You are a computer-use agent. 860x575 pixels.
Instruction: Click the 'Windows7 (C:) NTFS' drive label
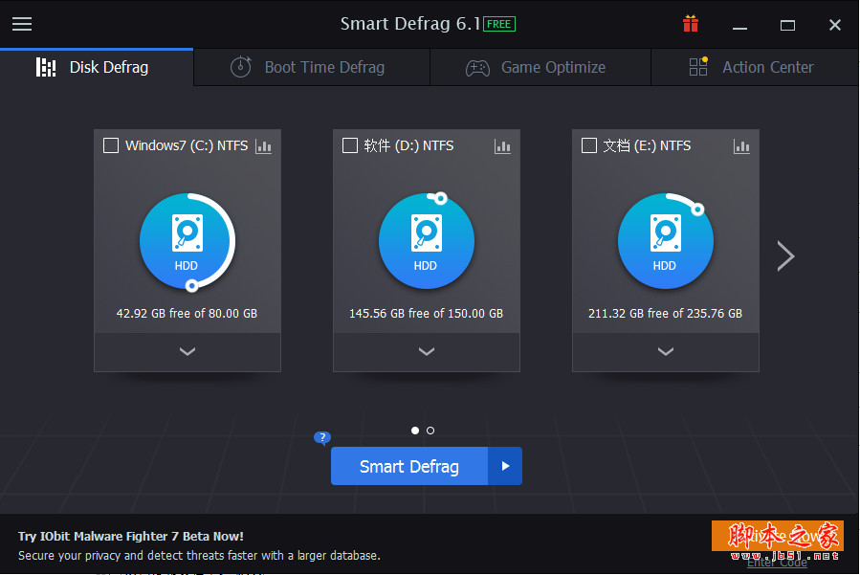tap(187, 145)
